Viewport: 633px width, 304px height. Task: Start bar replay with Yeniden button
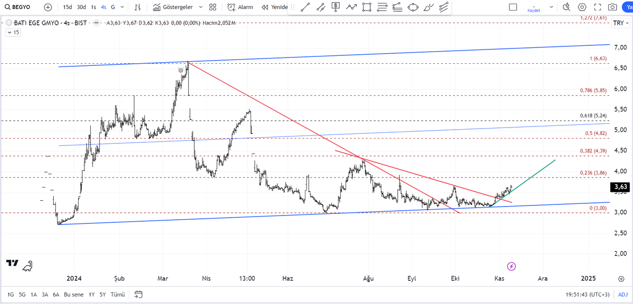coord(274,7)
